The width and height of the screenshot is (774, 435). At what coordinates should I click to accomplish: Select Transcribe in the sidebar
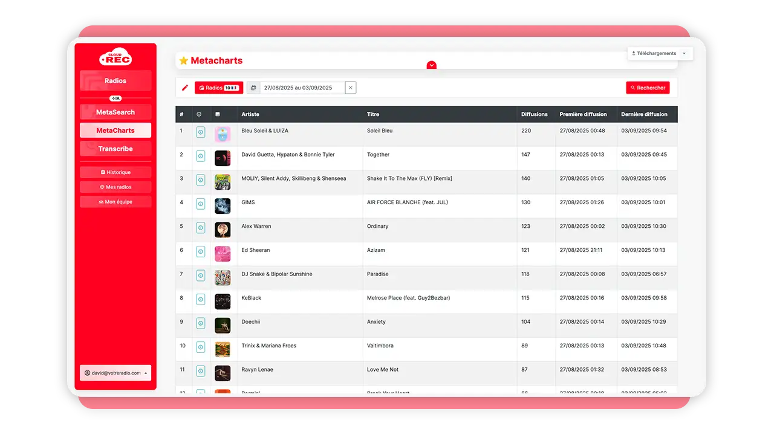(x=115, y=149)
